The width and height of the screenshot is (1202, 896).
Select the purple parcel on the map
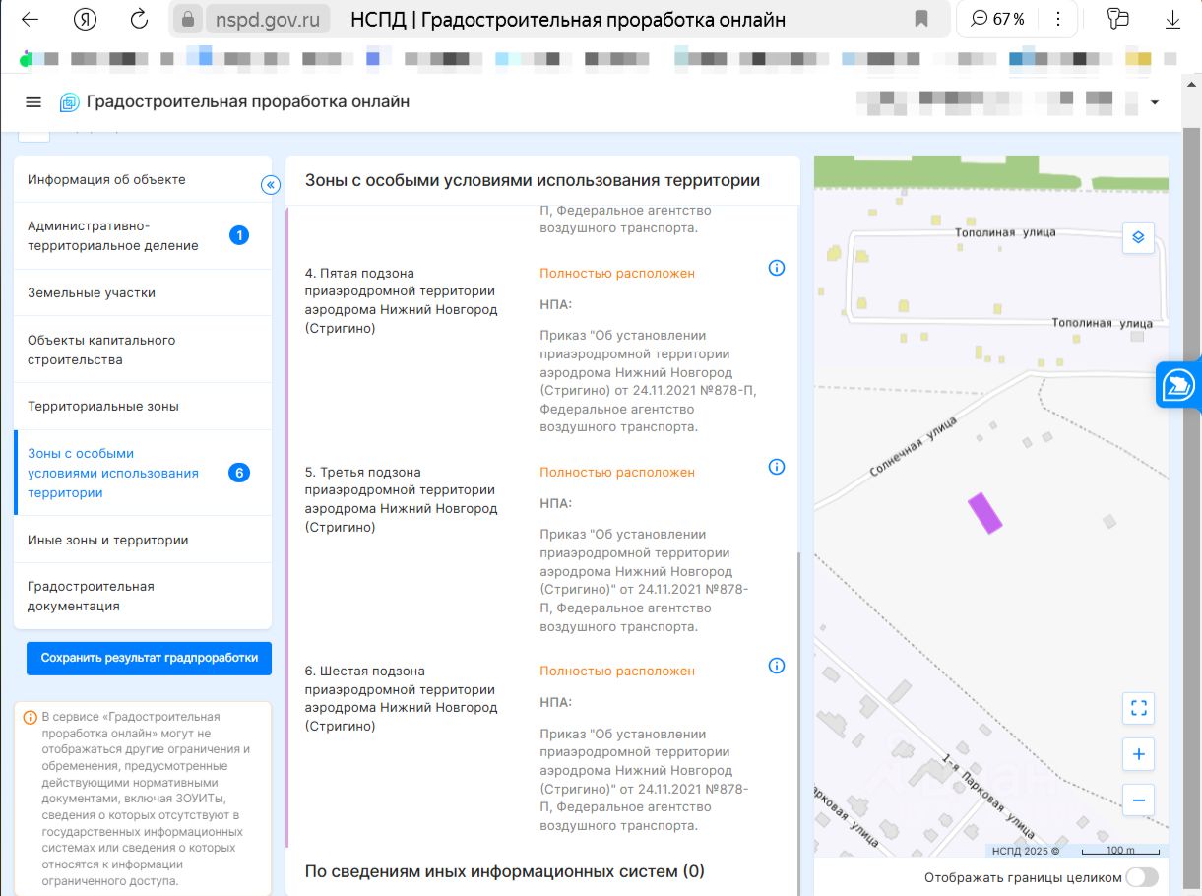click(x=984, y=513)
